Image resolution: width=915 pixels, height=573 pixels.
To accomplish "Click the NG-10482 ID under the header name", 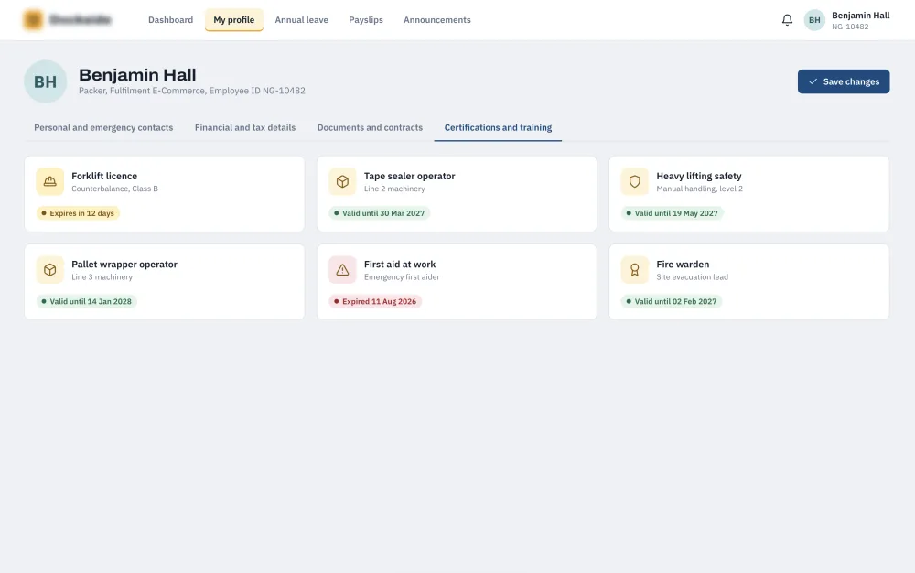I will [850, 27].
